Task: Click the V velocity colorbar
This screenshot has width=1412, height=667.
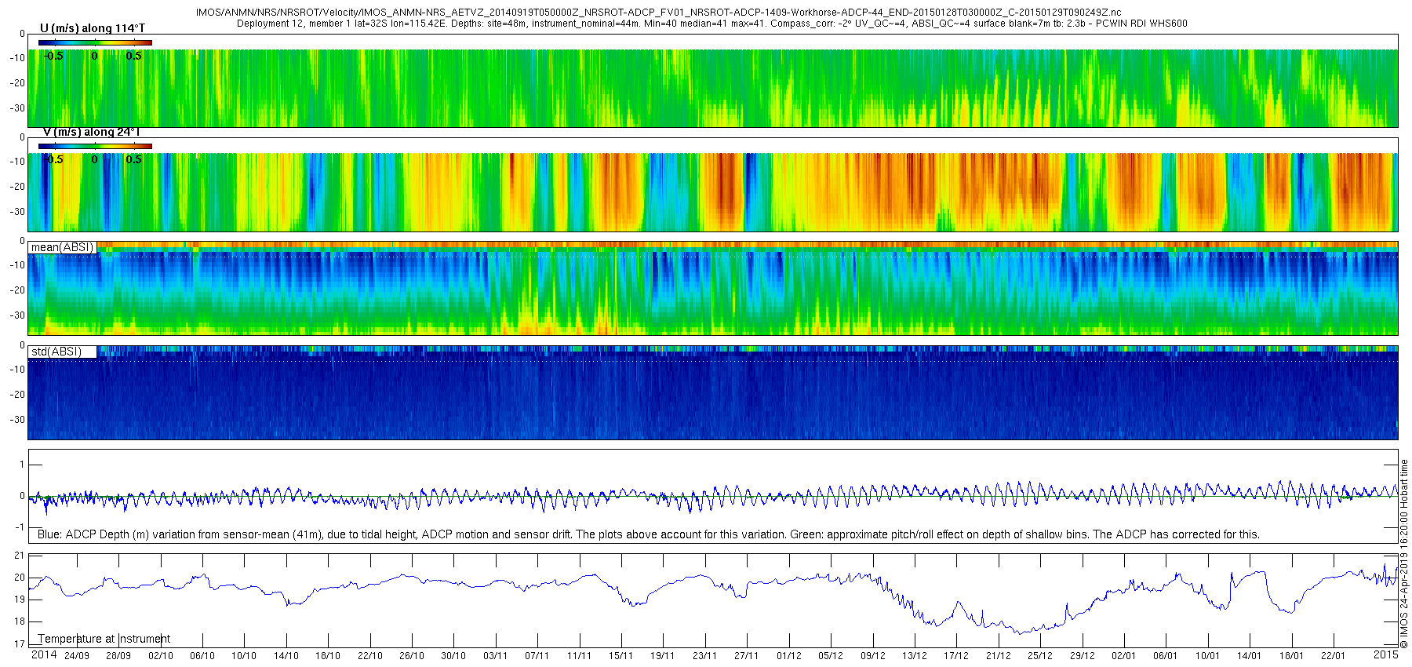Action: point(95,146)
